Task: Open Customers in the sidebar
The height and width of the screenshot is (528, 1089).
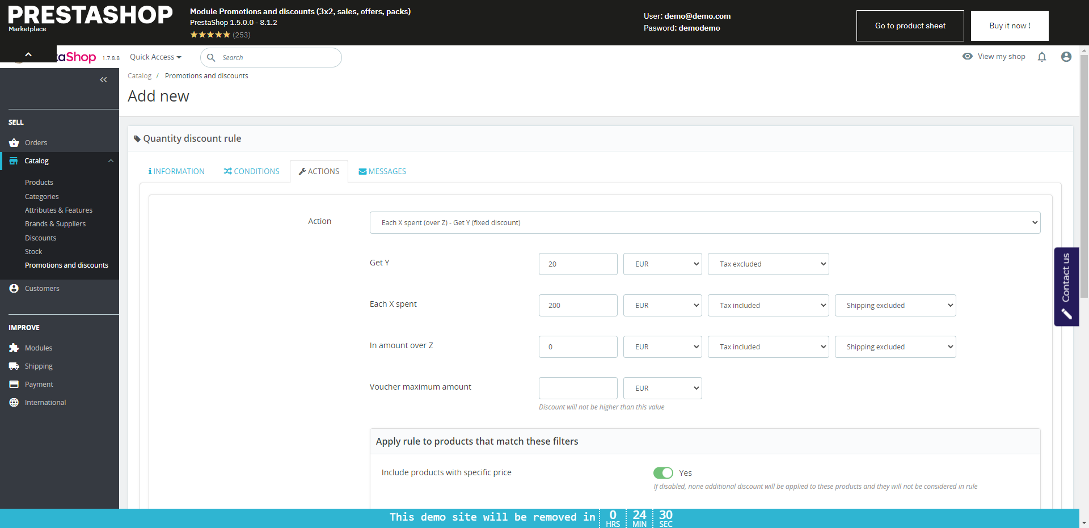Action: (x=42, y=289)
